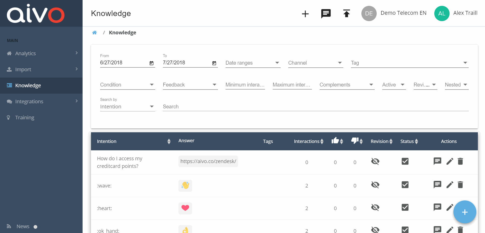This screenshot has height=233, width=485.
Task: Expand Import in sidebar
Action: [41, 69]
